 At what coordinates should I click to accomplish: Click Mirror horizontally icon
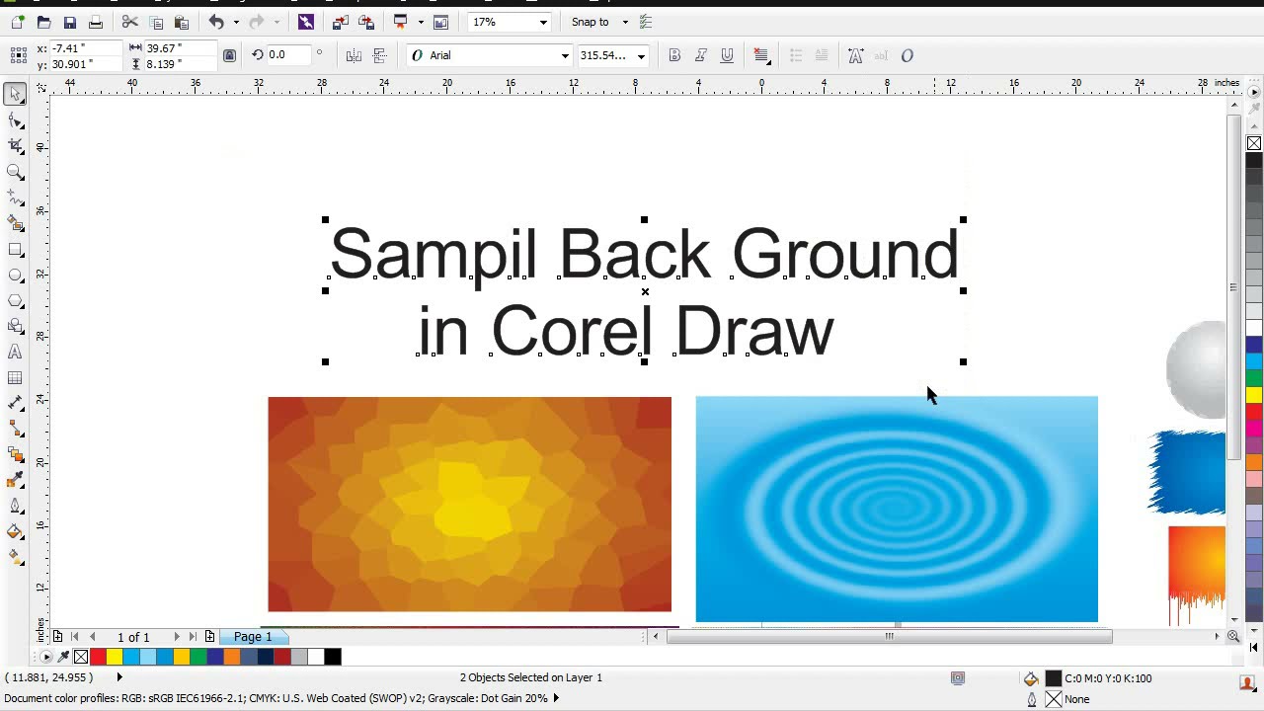click(x=354, y=55)
